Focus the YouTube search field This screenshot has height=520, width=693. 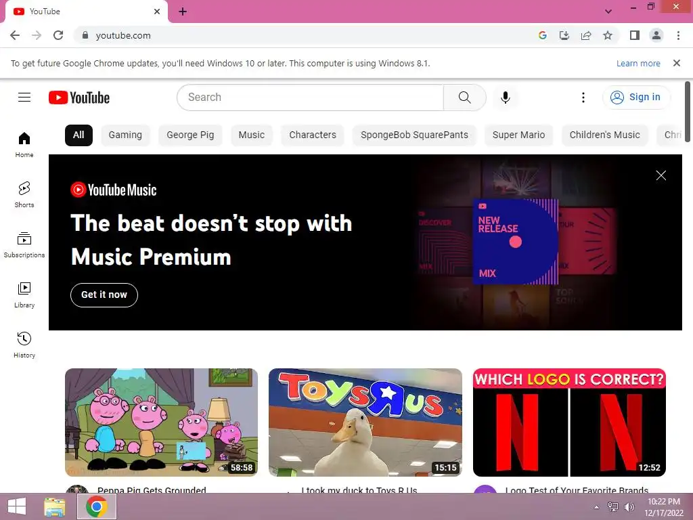[310, 97]
